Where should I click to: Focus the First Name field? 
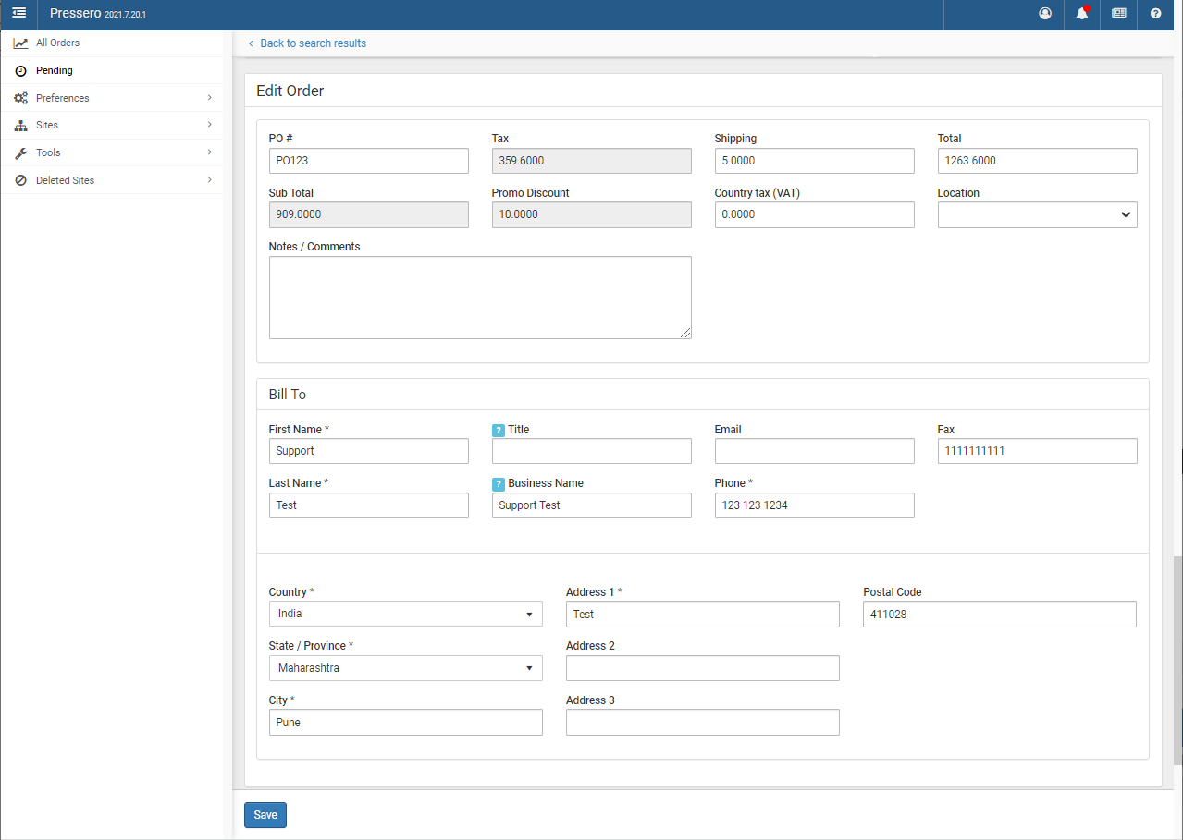pyautogui.click(x=368, y=451)
